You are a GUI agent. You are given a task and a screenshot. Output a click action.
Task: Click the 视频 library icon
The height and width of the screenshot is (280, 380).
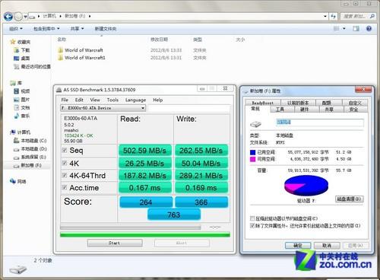[x=16, y=91]
